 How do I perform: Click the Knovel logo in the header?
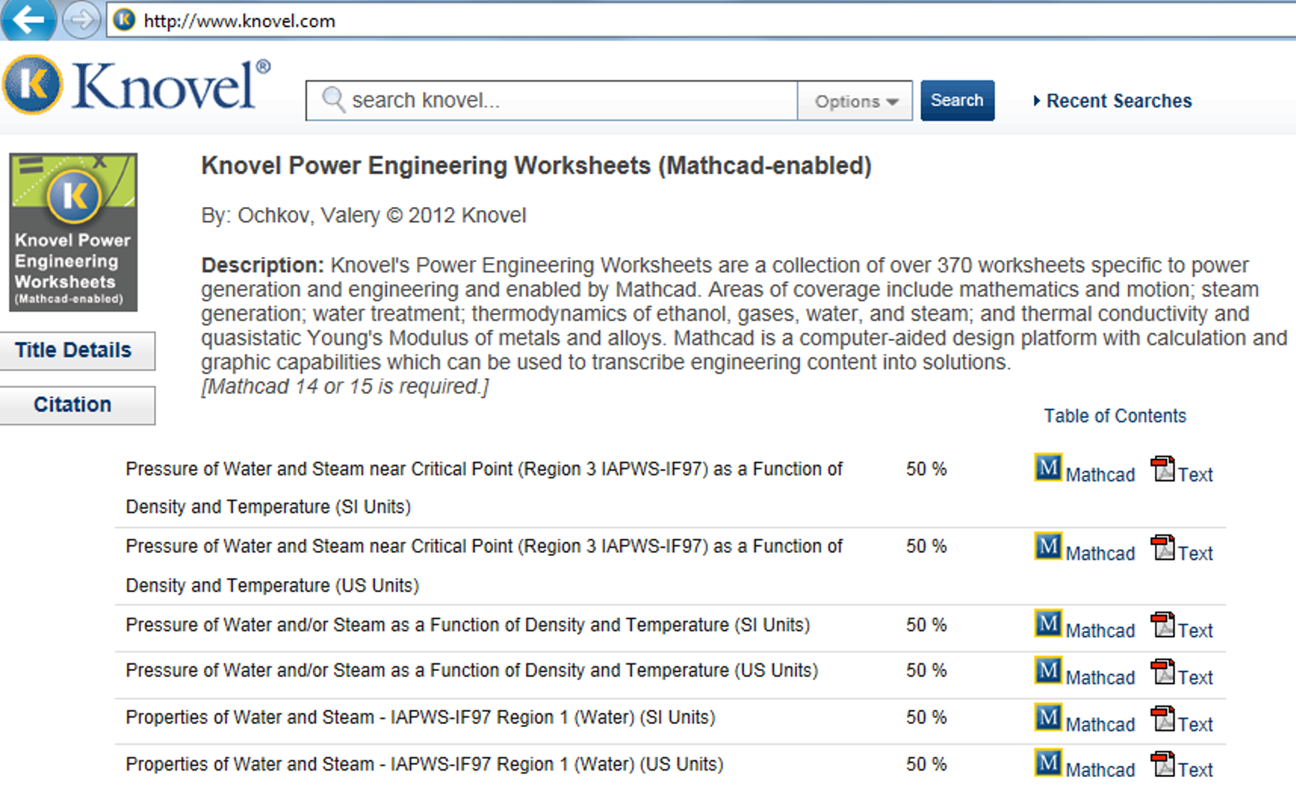[x=136, y=85]
